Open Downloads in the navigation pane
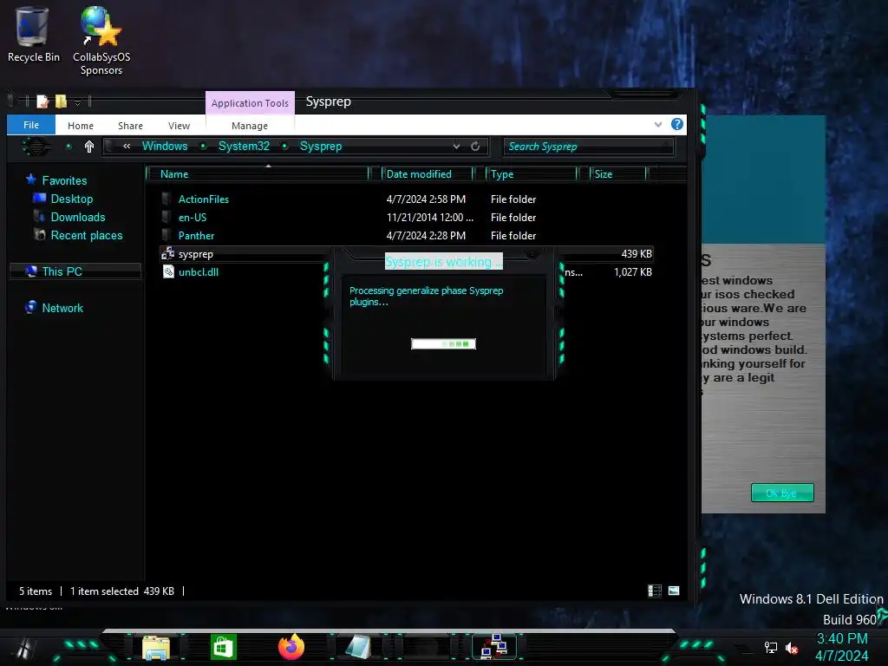This screenshot has width=888, height=666. 77,217
